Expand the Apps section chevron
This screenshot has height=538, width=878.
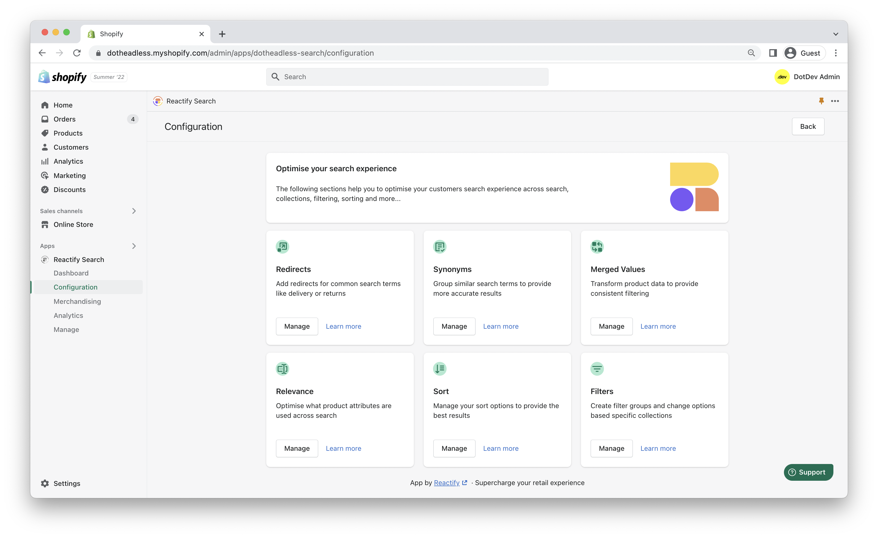(x=134, y=246)
